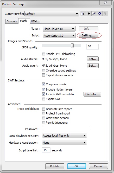Click the JPEG quality slider thumb
The height and width of the screenshot is (173, 114).
point(72,46)
